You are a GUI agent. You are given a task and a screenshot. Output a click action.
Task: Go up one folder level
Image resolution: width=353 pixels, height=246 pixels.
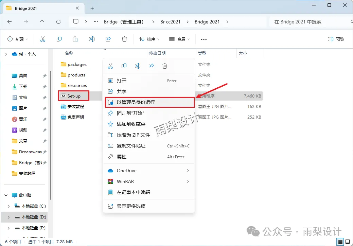(42, 22)
